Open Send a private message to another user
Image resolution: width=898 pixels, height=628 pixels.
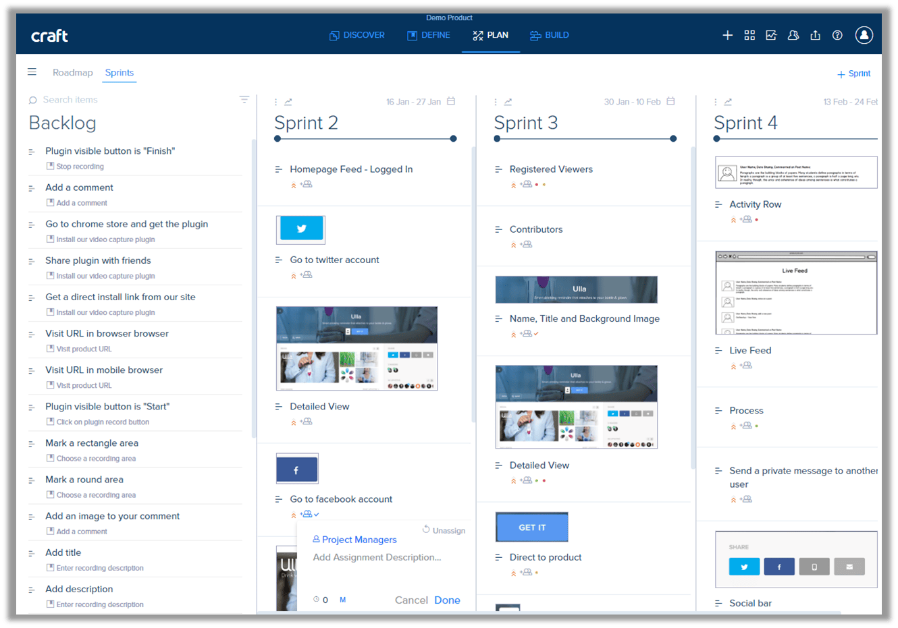803,478
